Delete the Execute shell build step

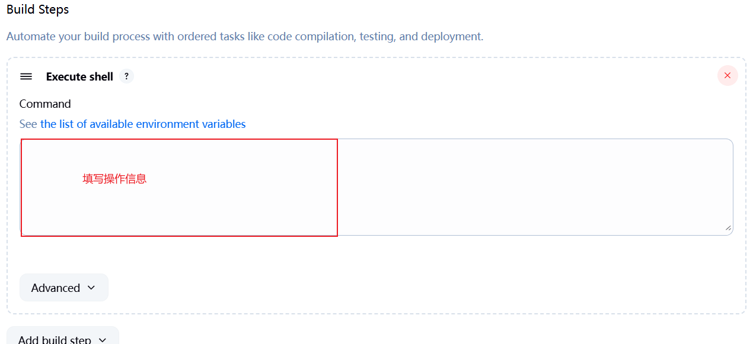pos(728,76)
